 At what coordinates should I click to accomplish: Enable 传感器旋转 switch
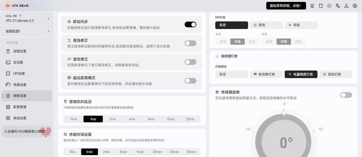coord(346,95)
